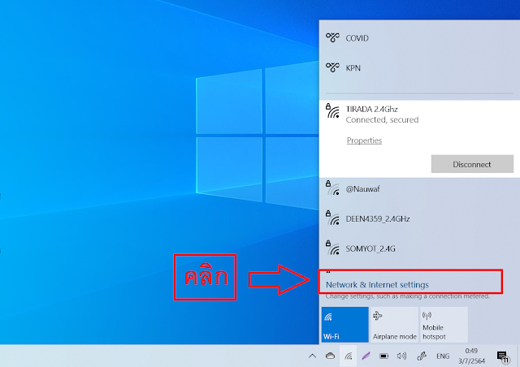This screenshot has width=520, height=367.
Task: Select the DEEN4359_2.4GHz network
Action: 419,218
